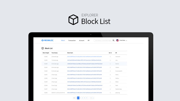Open the Account tab
This screenshot has width=180, height=101.
pos(81,40)
